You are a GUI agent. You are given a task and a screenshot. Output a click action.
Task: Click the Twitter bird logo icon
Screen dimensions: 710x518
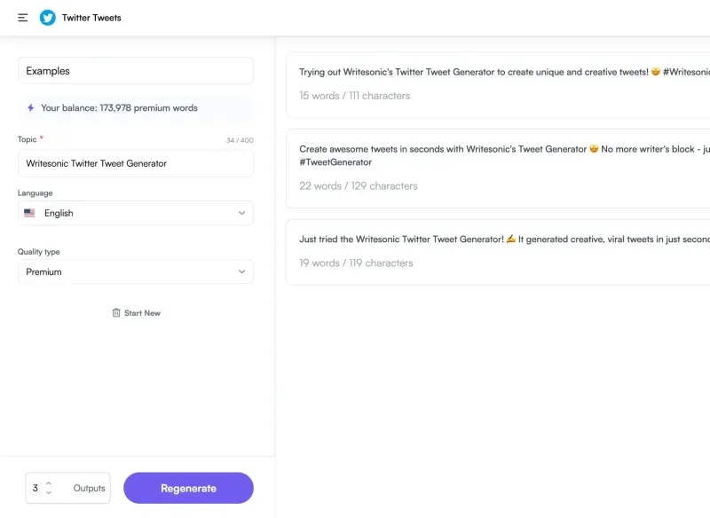click(48, 18)
